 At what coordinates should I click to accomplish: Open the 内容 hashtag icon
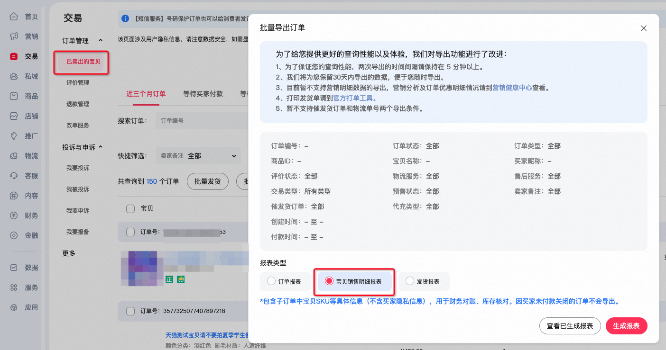coord(14,196)
